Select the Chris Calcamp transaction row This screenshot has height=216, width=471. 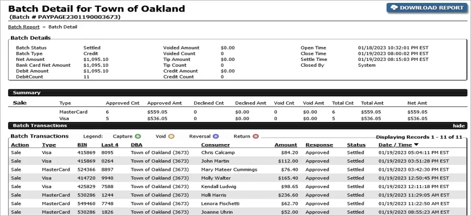pos(238,152)
